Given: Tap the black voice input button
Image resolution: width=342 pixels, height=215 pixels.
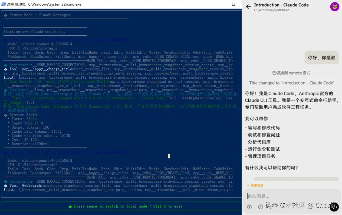Looking at the screenshot, I should pos(334,207).
